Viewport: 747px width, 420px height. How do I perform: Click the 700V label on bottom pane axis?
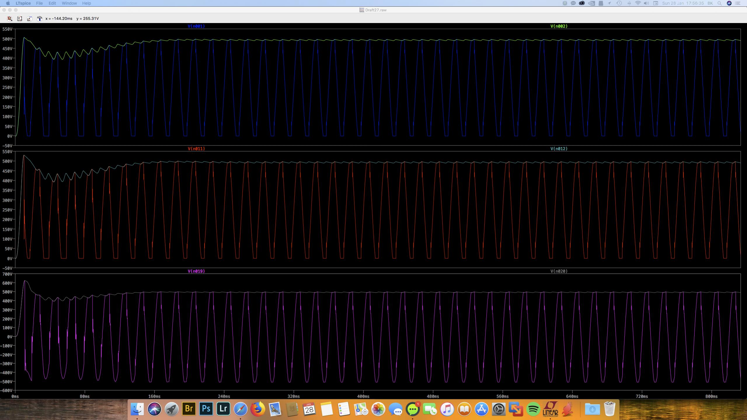(x=7, y=274)
